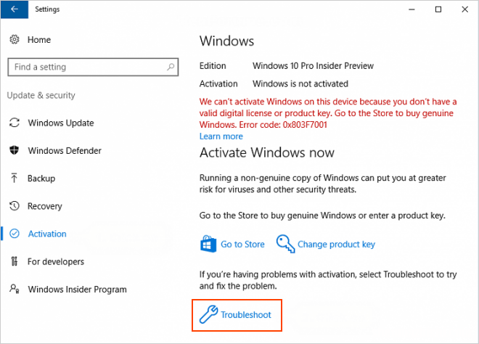Click the Home gear icon
The image size is (479, 344).
(x=14, y=40)
